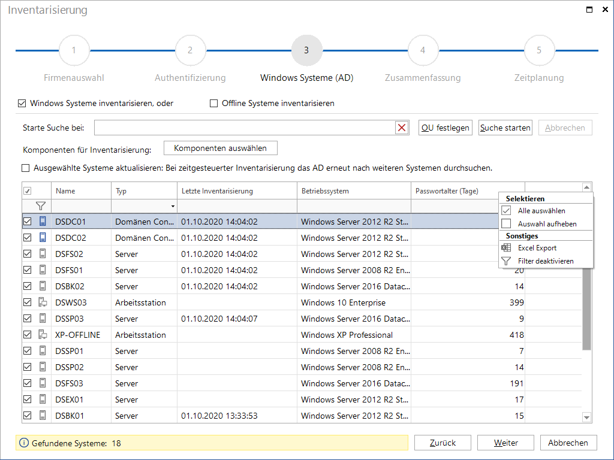Go to step 4 Zusammenfassung
The height and width of the screenshot is (460, 614).
click(423, 50)
